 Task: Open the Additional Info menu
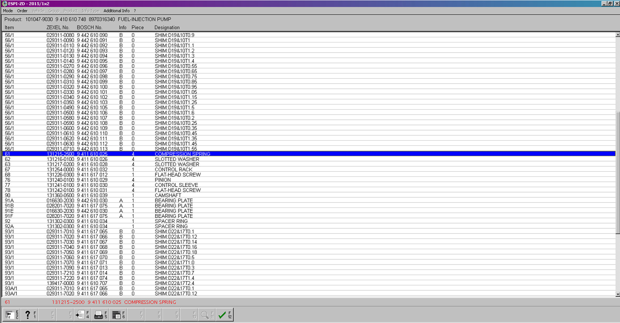117,11
